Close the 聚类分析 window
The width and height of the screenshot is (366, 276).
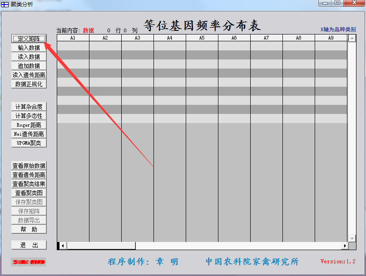click(354, 3)
